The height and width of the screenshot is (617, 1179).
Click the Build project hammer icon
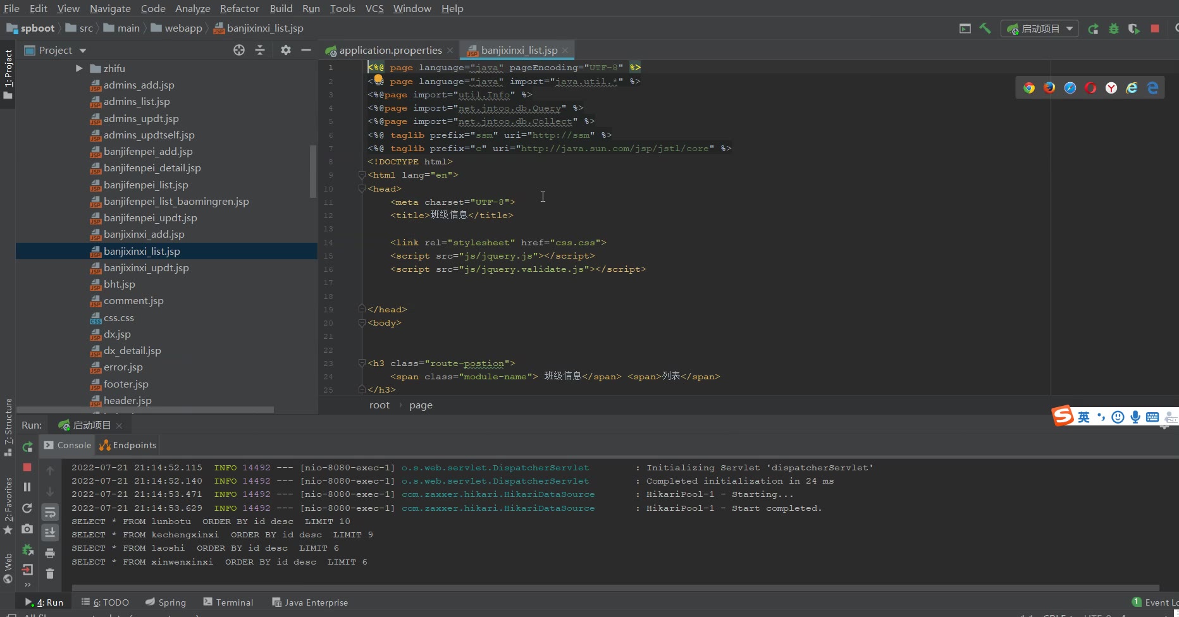[985, 28]
